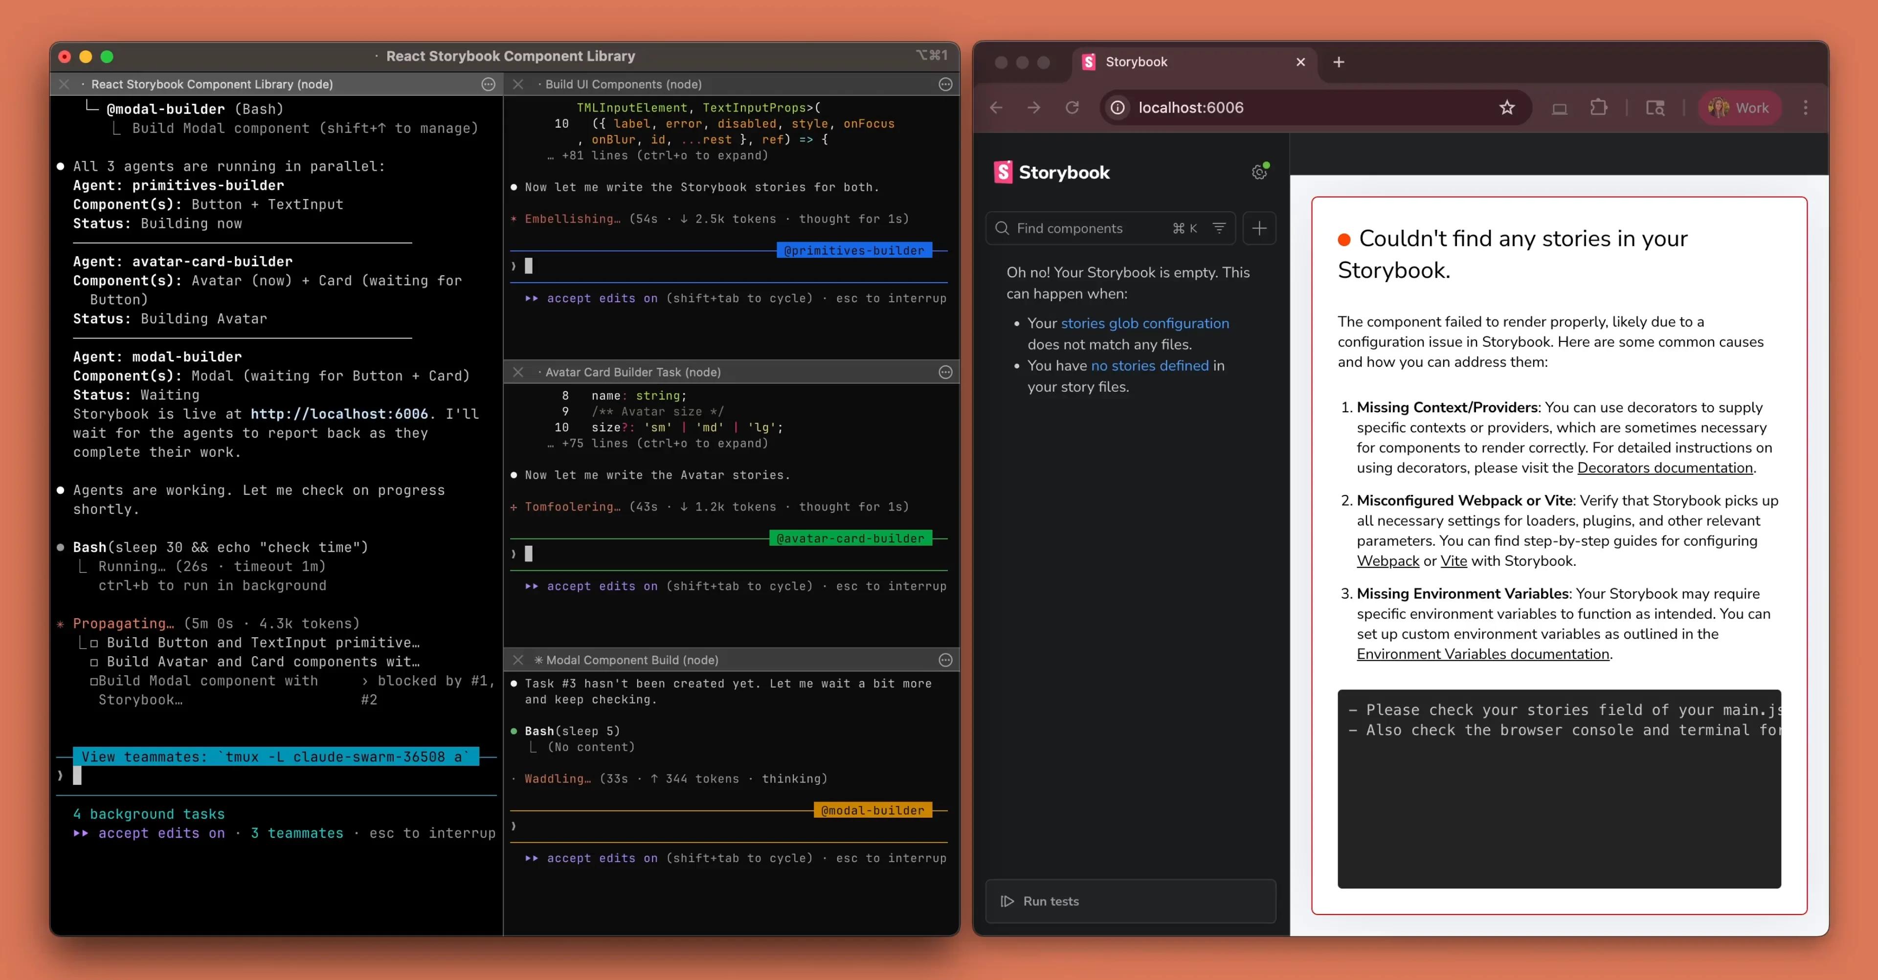
Task: Click the Storybook logo in the sidebar
Action: click(x=1051, y=172)
